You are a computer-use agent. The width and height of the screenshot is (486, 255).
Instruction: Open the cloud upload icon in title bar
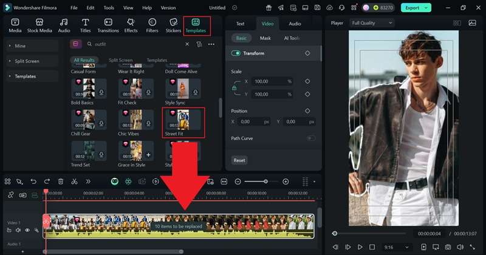pyautogui.click(x=329, y=8)
